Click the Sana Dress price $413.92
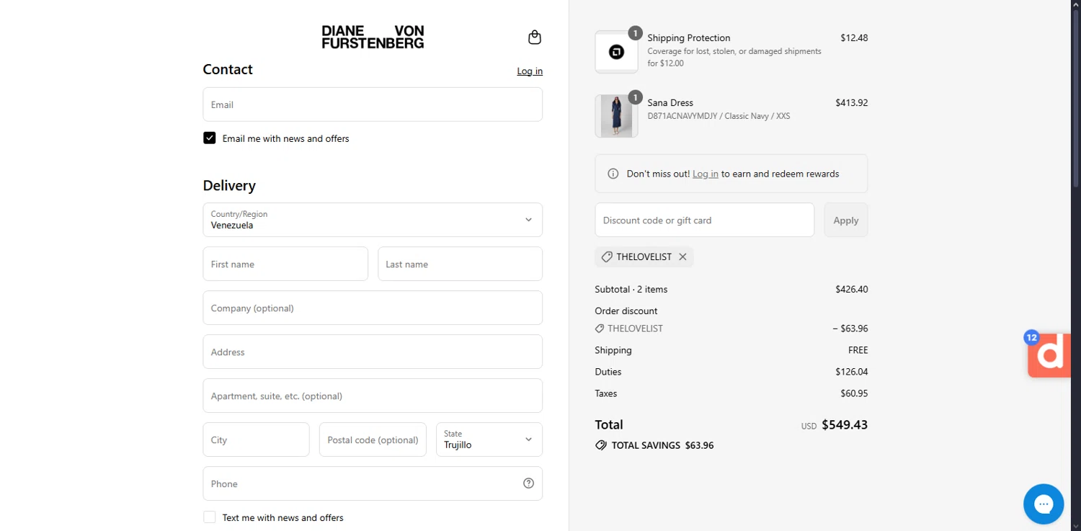Image resolution: width=1081 pixels, height=531 pixels. pyautogui.click(x=852, y=103)
